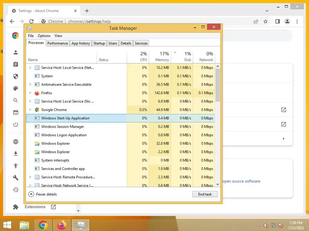
Task: Open Windows Start button
Action: point(7,225)
